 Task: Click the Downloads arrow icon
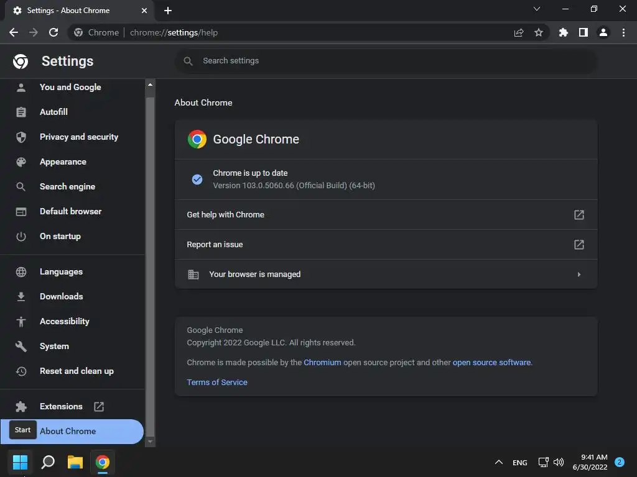21,296
